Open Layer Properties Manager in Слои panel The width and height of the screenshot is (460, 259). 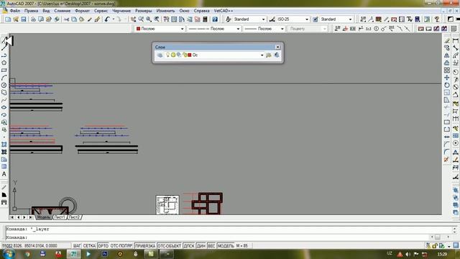coord(160,55)
